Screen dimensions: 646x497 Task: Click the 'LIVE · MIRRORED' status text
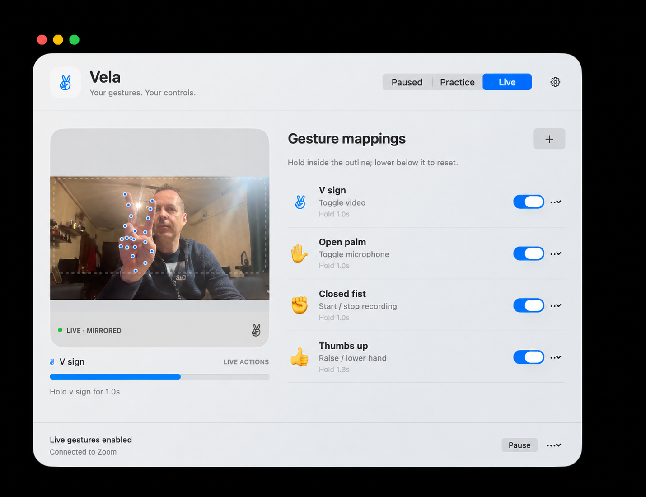point(94,330)
